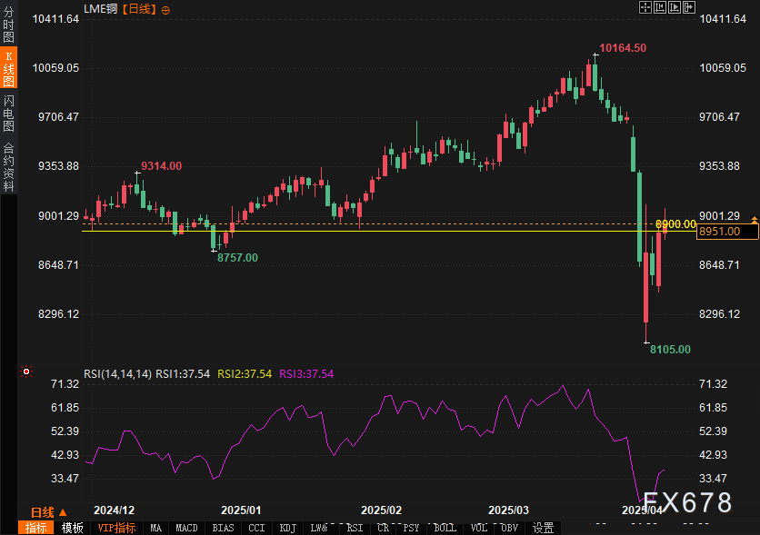
Task: Click the rightmost jump-to-latest toolbar icon
Action: coord(689,7)
